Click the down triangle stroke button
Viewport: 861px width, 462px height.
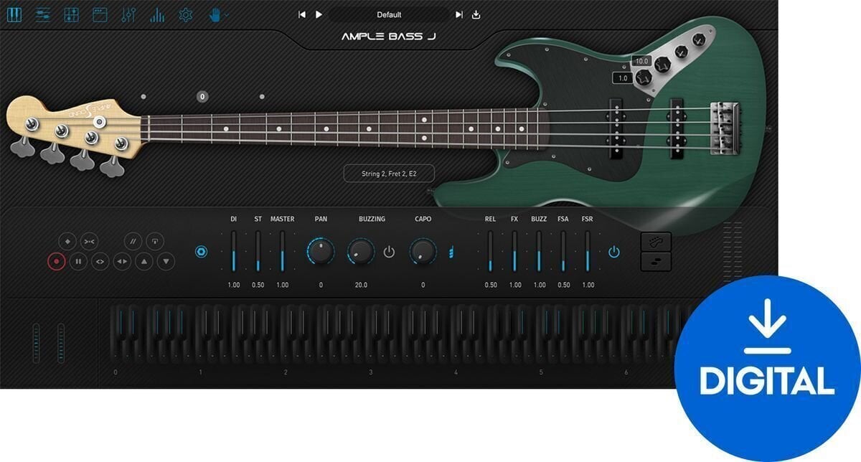(x=166, y=262)
